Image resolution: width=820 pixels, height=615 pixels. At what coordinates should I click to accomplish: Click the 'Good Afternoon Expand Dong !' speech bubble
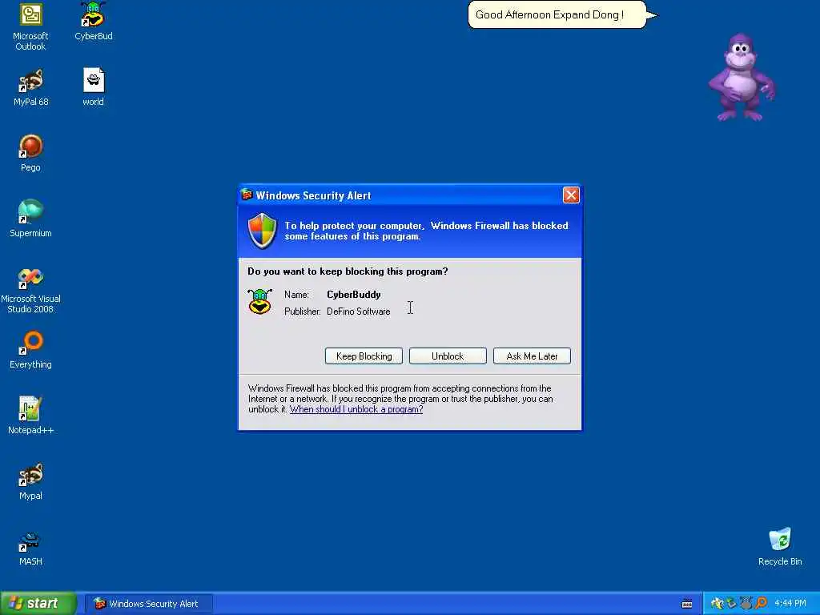[x=557, y=14]
